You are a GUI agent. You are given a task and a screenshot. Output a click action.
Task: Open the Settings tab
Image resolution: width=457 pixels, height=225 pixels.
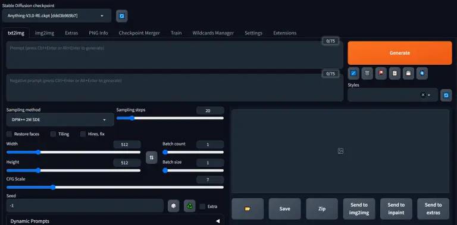[253, 33]
